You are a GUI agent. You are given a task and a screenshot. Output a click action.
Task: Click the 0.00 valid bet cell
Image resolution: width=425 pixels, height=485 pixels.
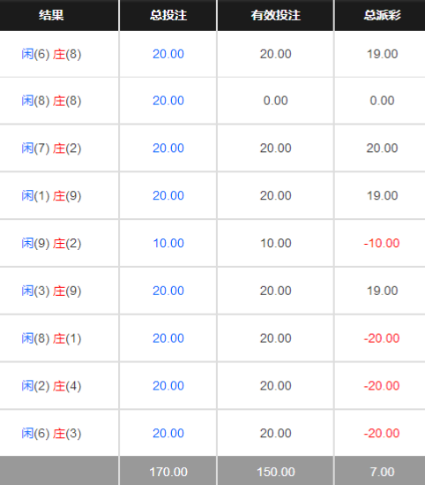(x=275, y=101)
